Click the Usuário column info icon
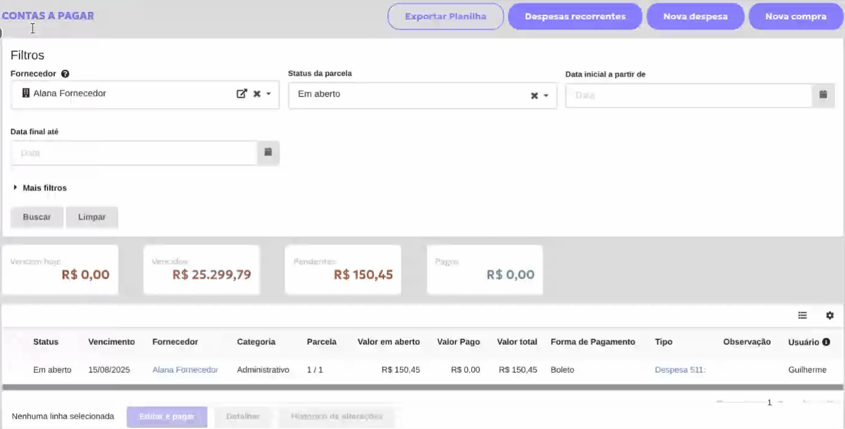Screen dimensions: 845x429 click(826, 342)
